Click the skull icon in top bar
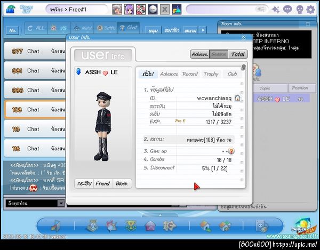The height and width of the screenshot is (250, 320). [300, 10]
